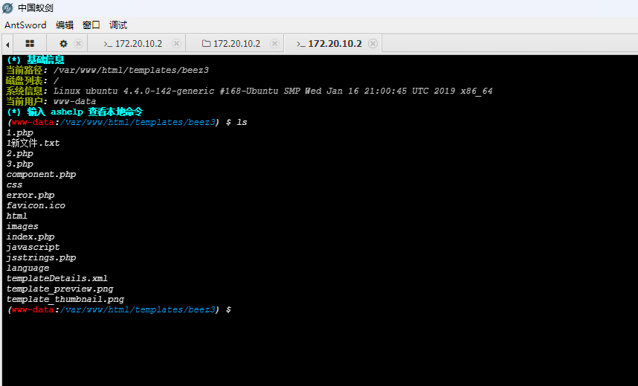
Task: Click the tab scroll-left arrow
Action: pyautogui.click(x=6, y=44)
